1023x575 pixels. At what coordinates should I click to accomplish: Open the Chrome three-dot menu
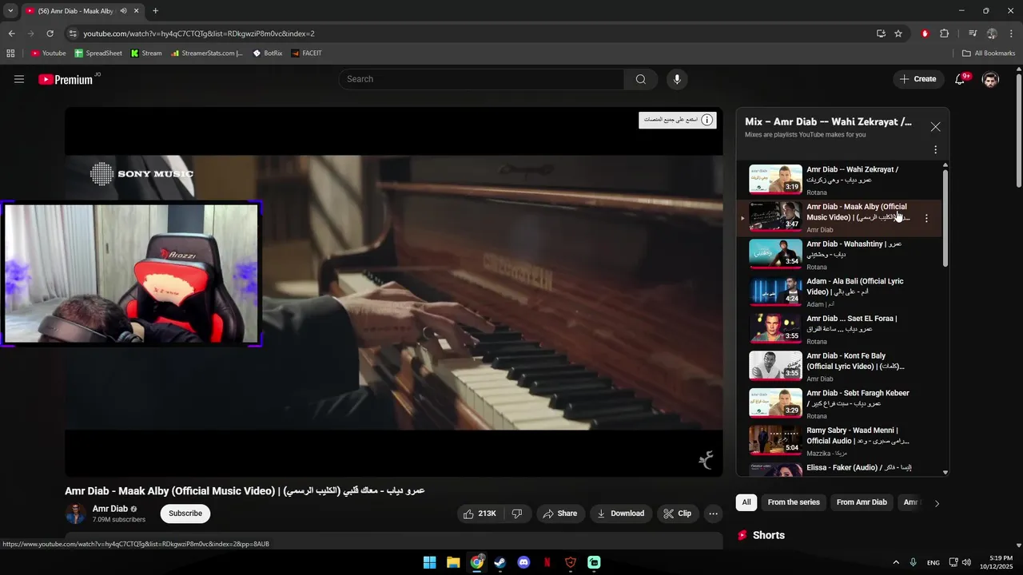click(1012, 34)
